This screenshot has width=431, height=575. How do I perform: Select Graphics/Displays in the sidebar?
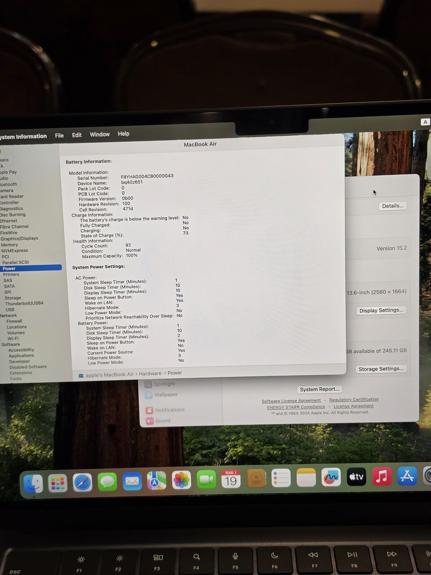pos(19,239)
